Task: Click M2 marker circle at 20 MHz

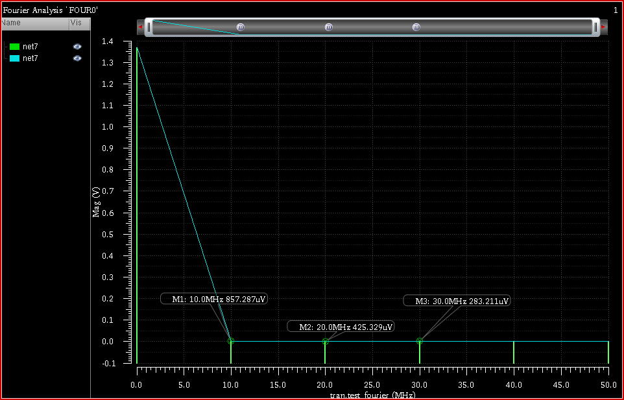Action: pos(325,341)
